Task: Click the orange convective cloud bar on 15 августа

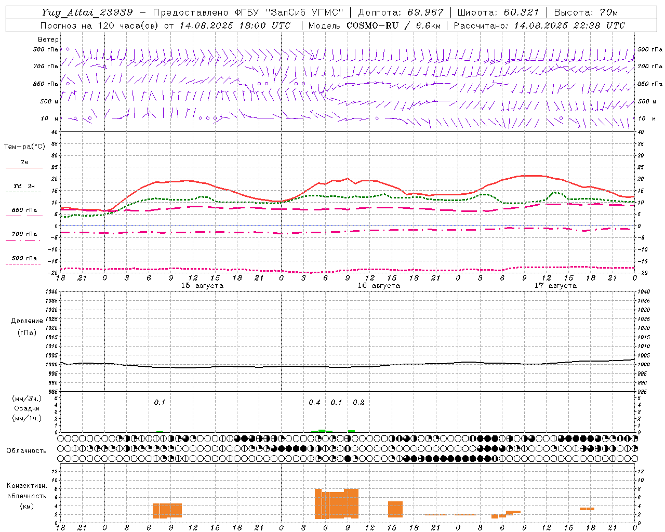Action: point(167,511)
